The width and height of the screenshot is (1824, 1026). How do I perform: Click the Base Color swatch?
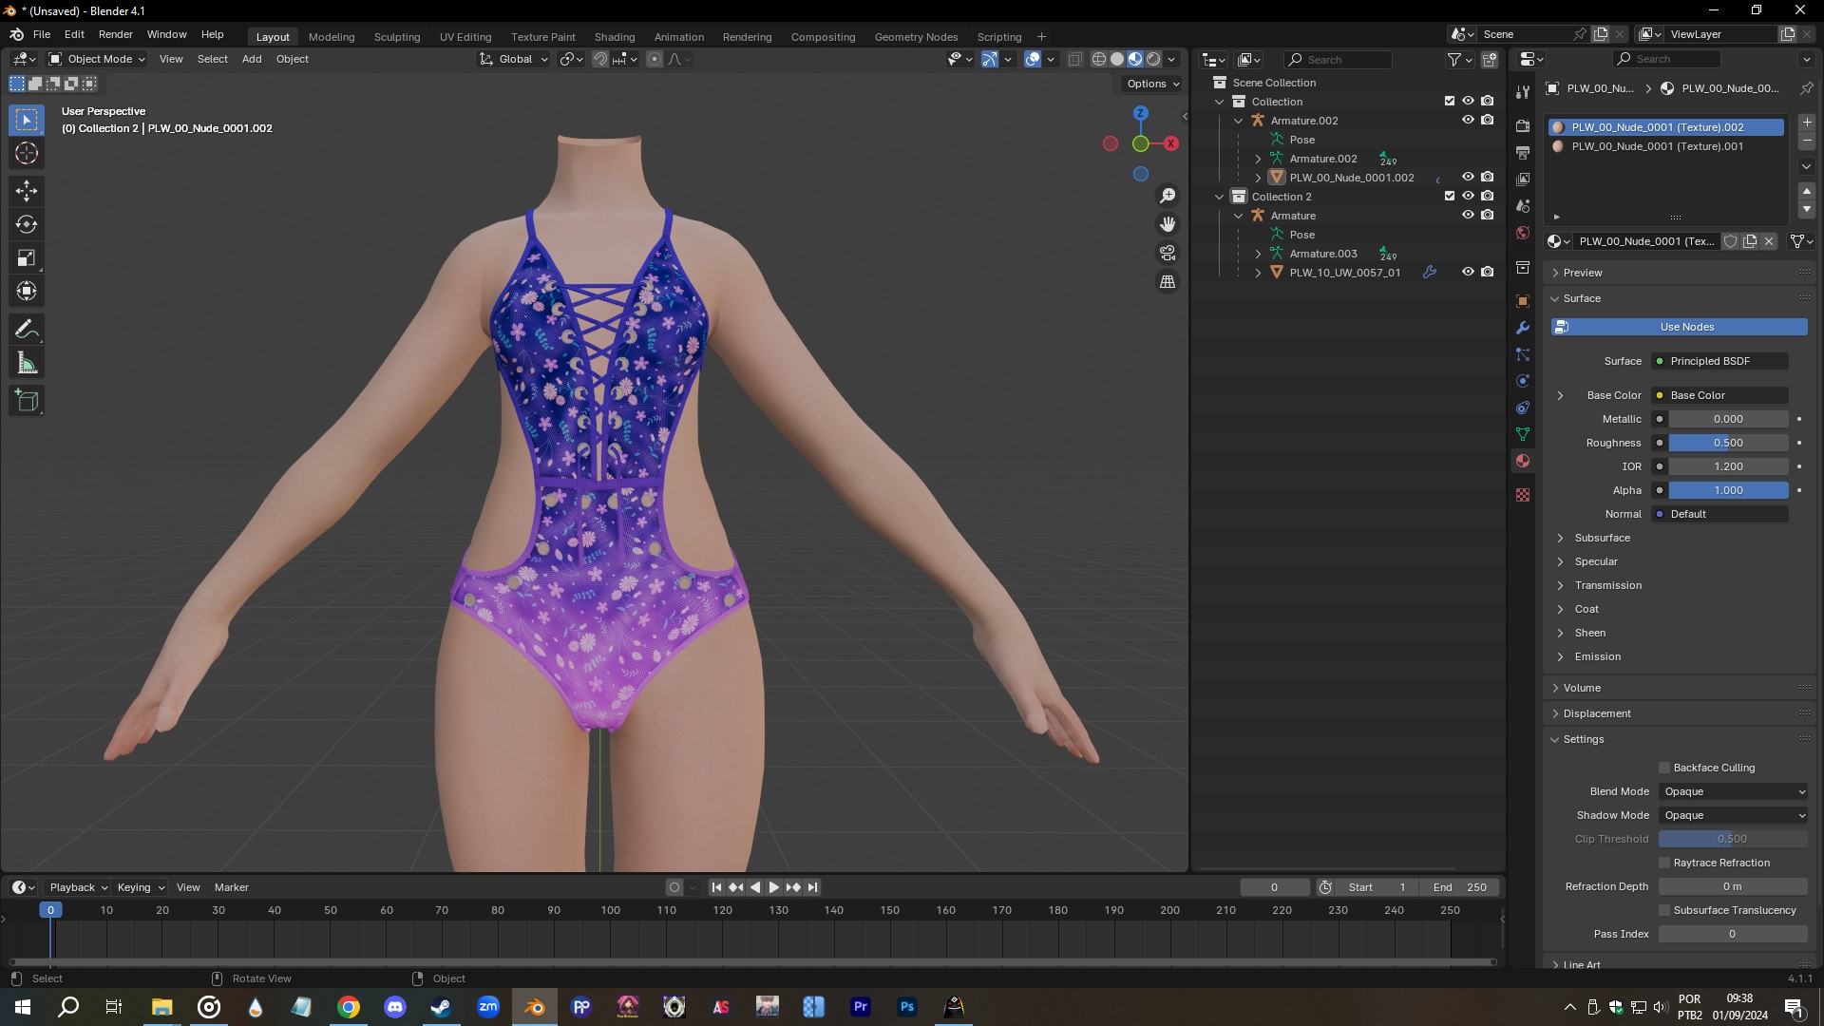pyautogui.click(x=1719, y=395)
